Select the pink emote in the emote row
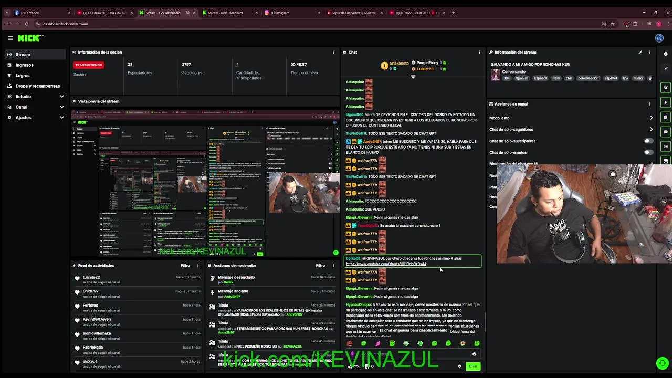 [377, 343]
